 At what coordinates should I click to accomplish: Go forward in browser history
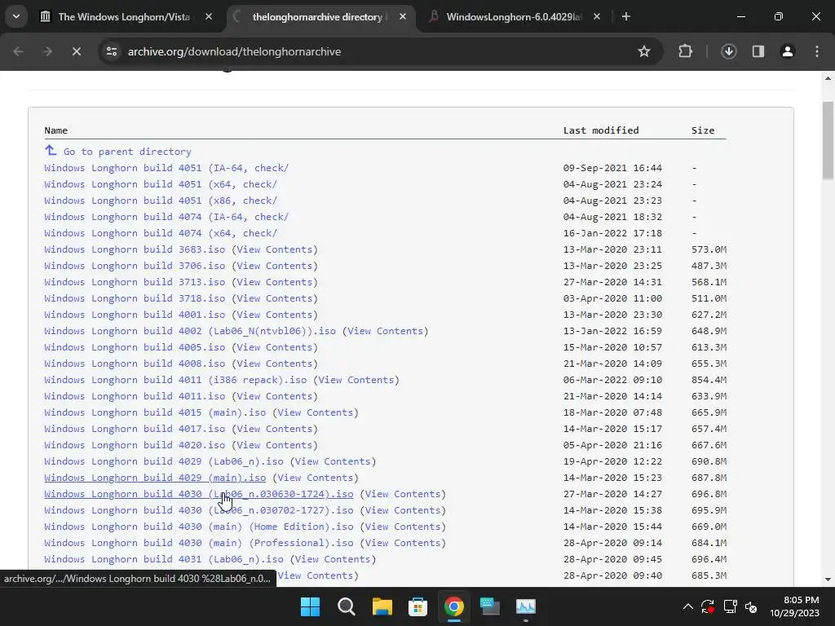point(47,51)
